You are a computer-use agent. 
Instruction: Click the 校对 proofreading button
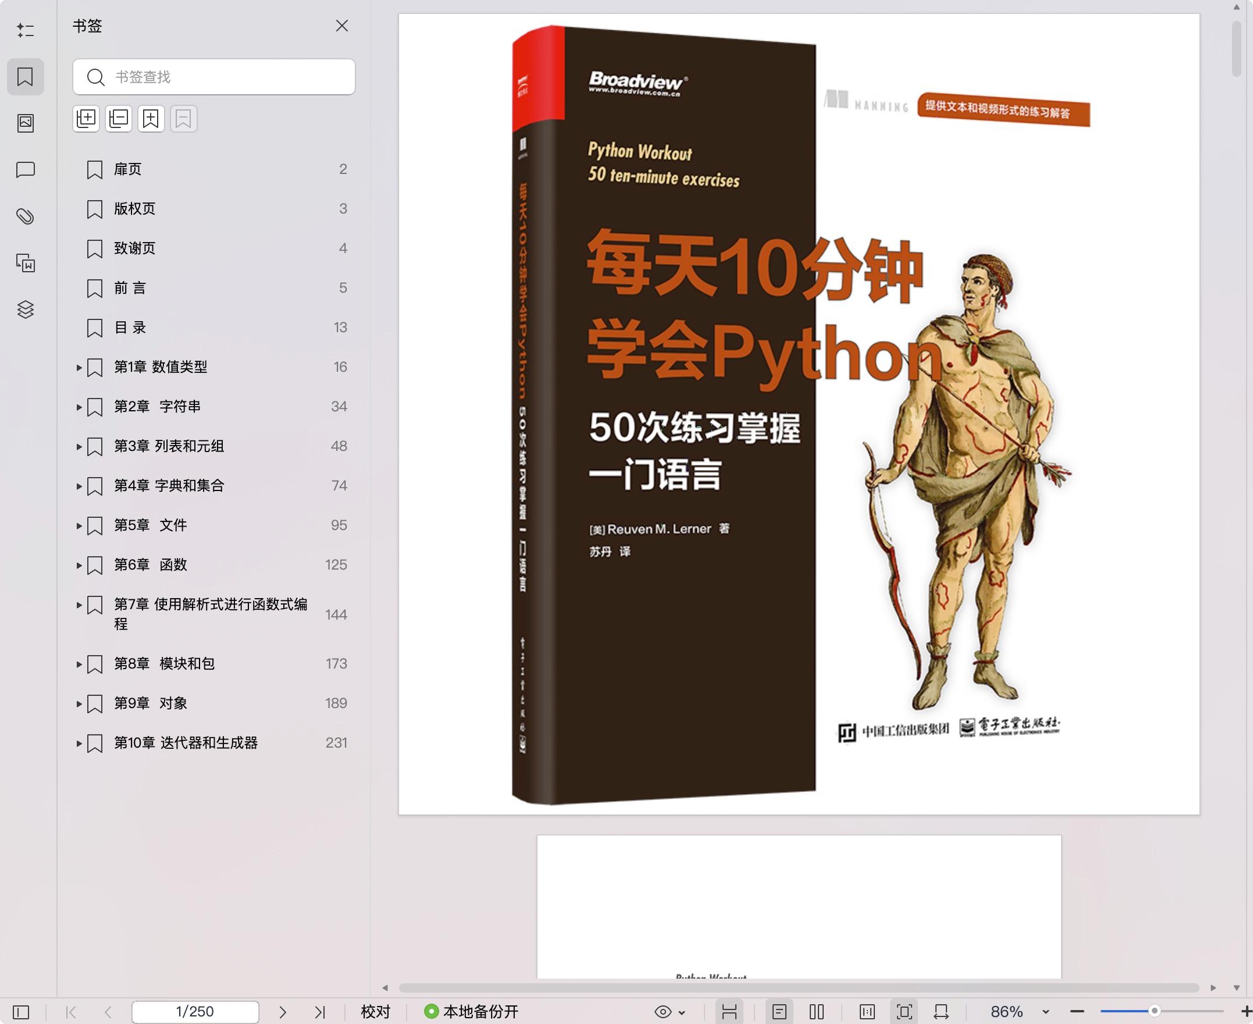(376, 1012)
